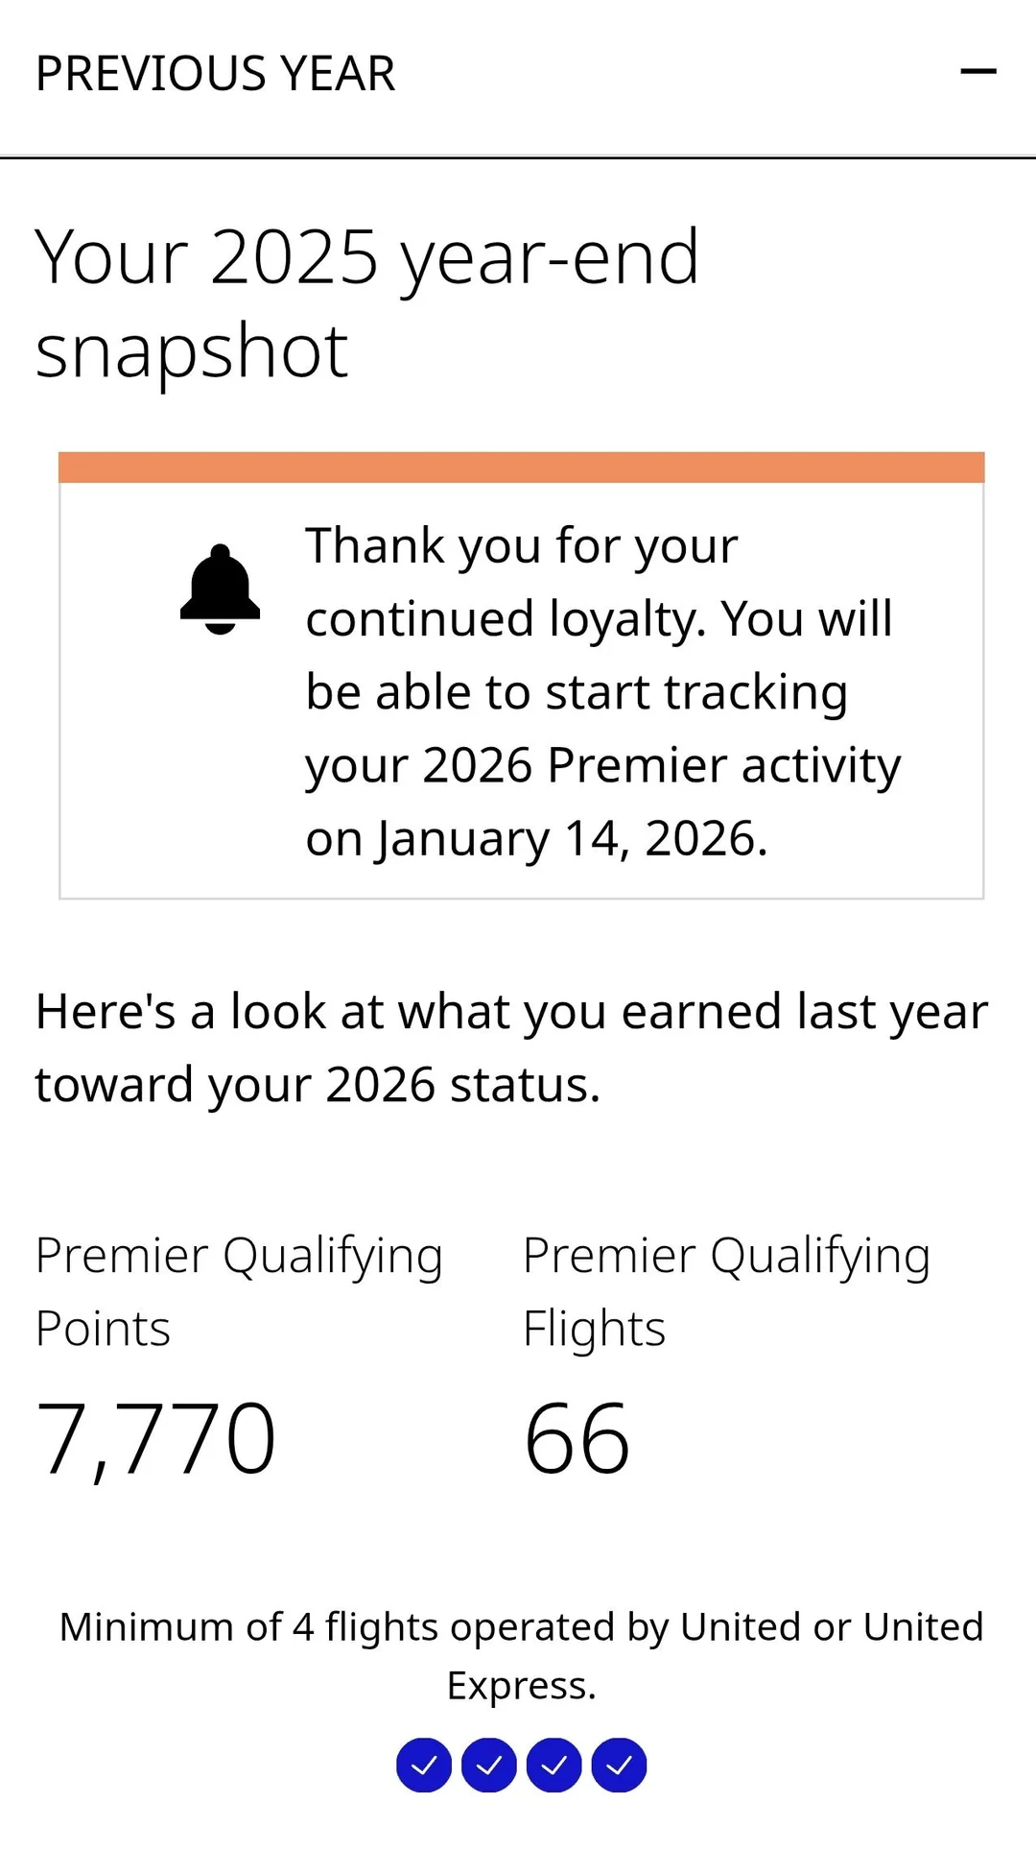Viewport: 1036px width, 1851px height.
Task: Tap the 7,770 points value
Action: pos(156,1438)
